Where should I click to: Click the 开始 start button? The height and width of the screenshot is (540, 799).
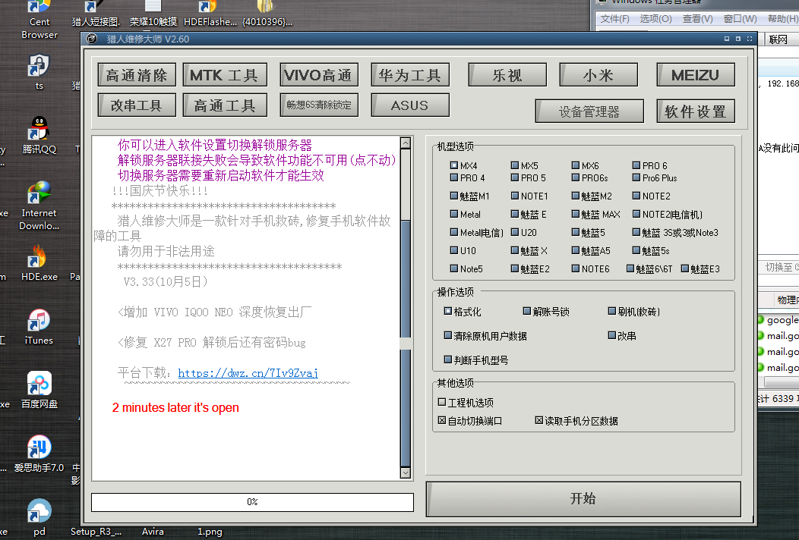tap(583, 499)
